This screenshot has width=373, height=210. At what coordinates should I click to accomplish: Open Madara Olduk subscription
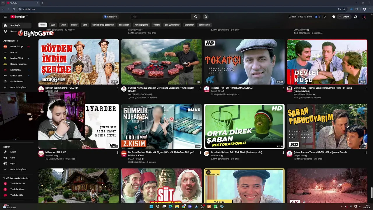click(x=17, y=58)
